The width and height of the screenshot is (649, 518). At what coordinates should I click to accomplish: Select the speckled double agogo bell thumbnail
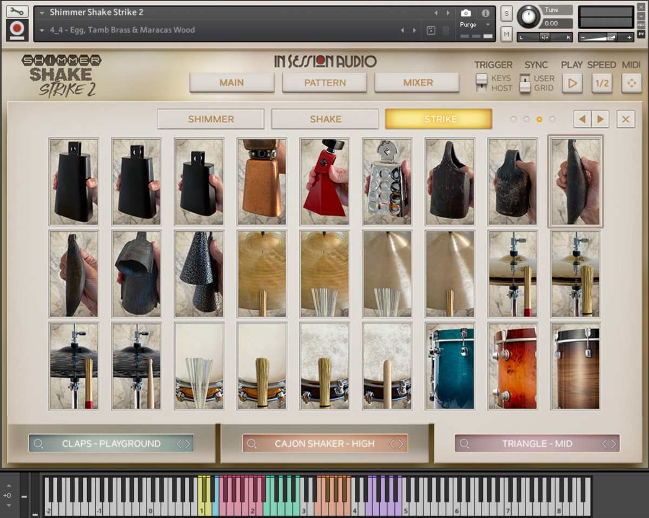coord(199,274)
